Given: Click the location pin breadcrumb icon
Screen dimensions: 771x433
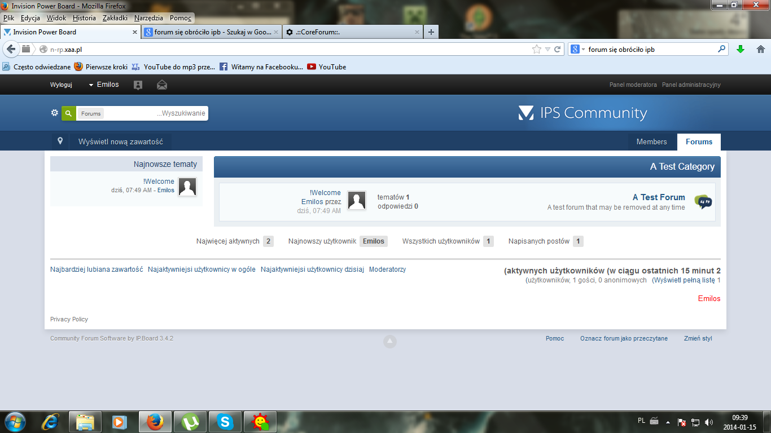Looking at the screenshot, I should click(60, 142).
